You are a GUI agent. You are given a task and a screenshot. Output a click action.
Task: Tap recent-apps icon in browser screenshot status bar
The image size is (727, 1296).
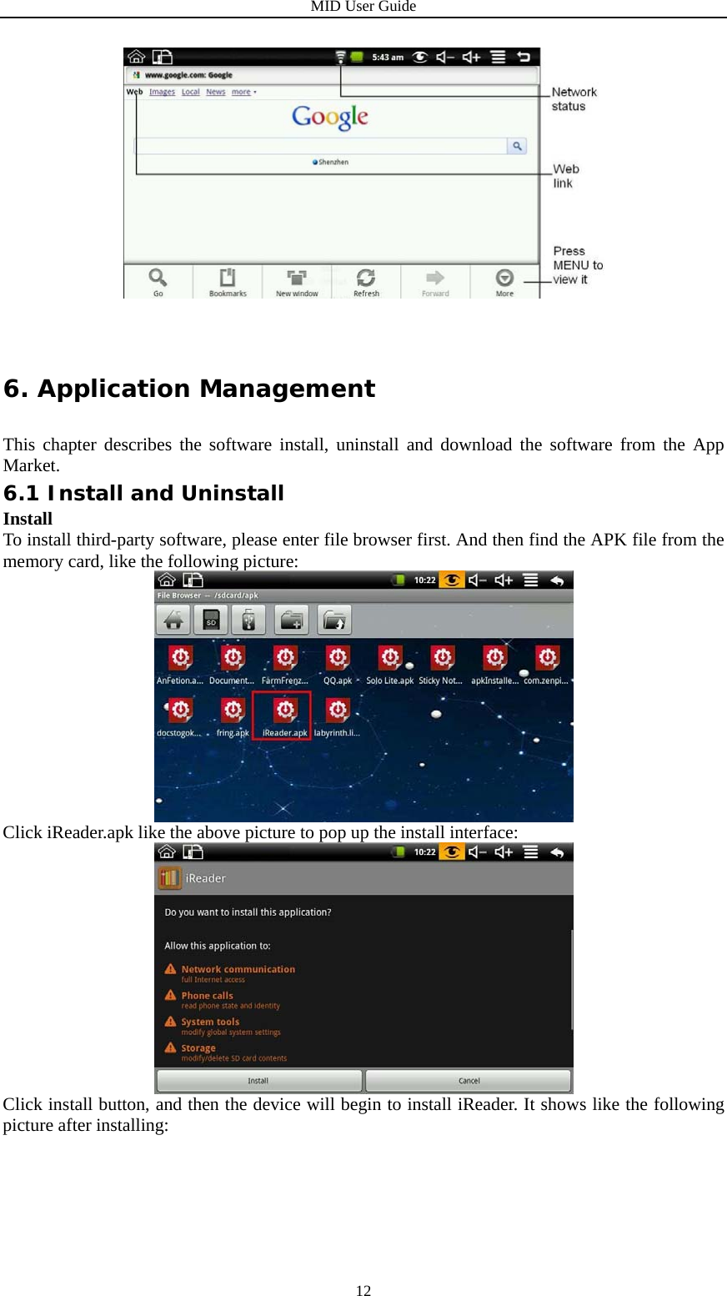point(163,57)
